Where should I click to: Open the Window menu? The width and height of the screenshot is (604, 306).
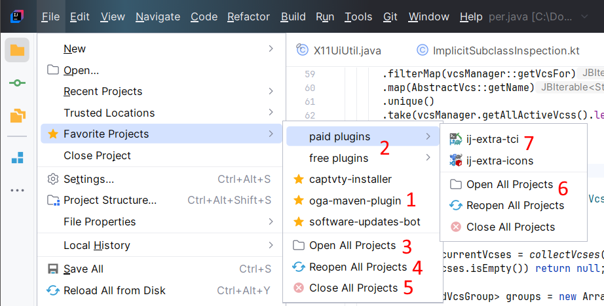click(428, 16)
